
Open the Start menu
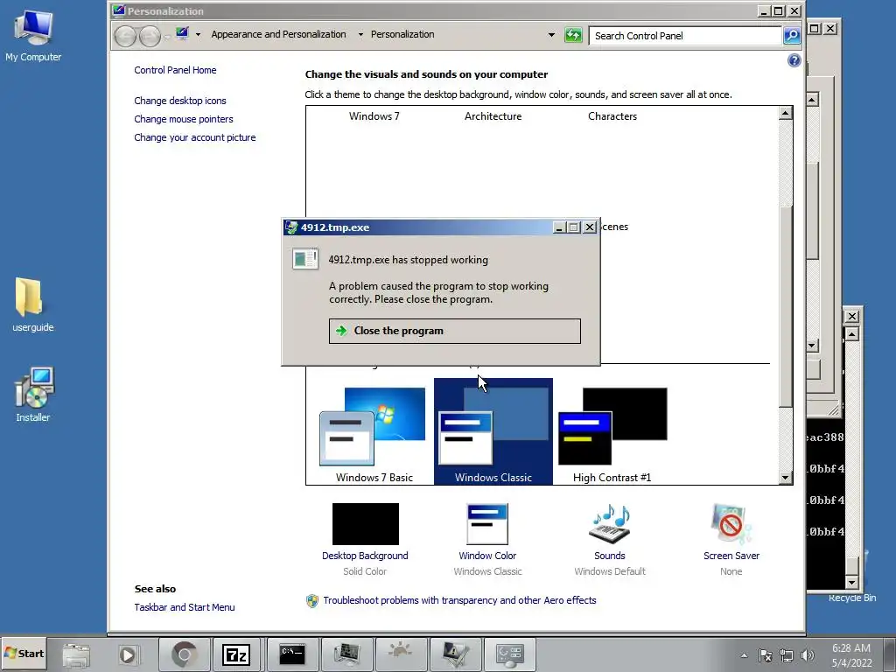pyautogui.click(x=24, y=654)
